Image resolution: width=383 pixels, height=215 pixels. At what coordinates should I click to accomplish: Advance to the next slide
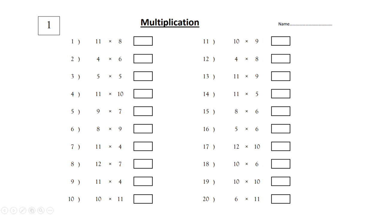coord(13,210)
